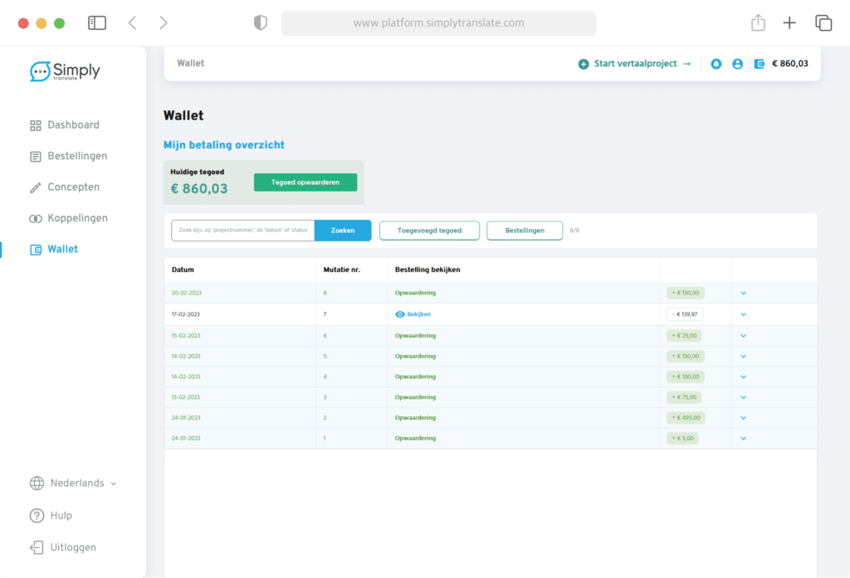This screenshot has width=850, height=578.
Task: Go to Dashboard in sidebar
Action: pos(73,125)
